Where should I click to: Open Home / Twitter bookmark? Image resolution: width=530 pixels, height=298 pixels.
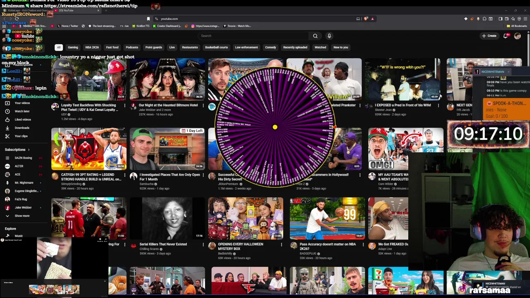(x=67, y=26)
